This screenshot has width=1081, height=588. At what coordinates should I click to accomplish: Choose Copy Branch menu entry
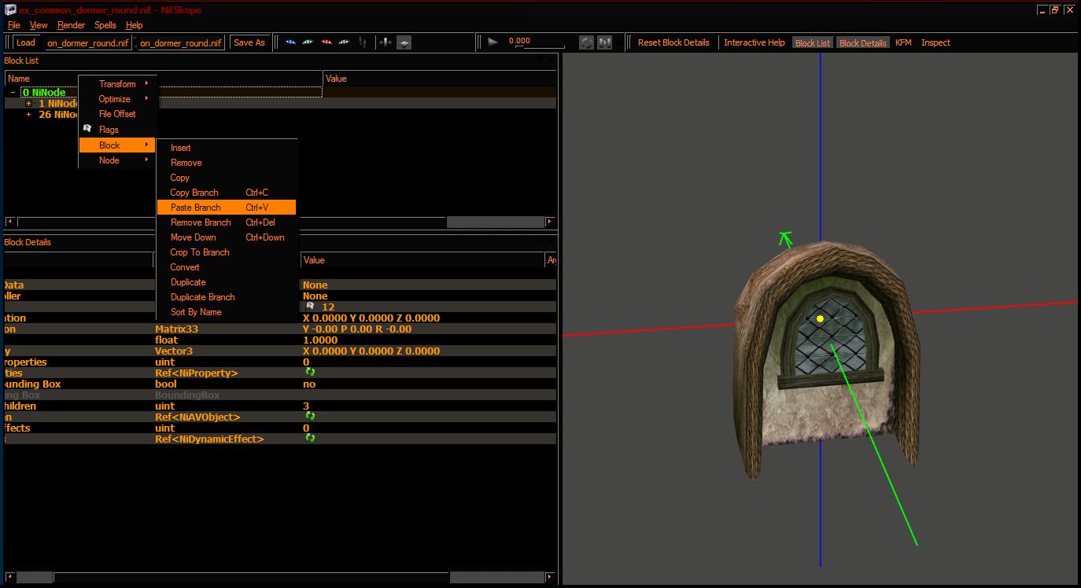(x=227, y=193)
